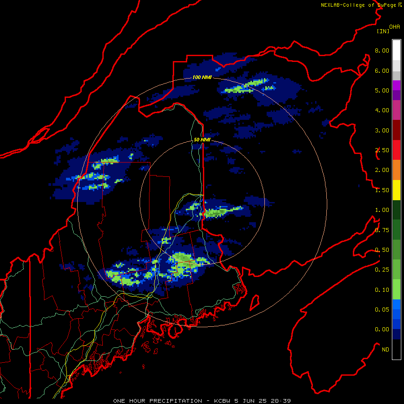Pick the bright red swatch beside 2.50
The width and height of the screenshot is (404, 404).
(x=396, y=150)
